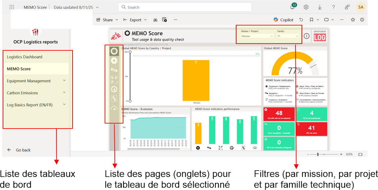The width and height of the screenshot is (378, 190).
Task: Open the Equipment gear page in report sidebar
Action: pos(114,61)
